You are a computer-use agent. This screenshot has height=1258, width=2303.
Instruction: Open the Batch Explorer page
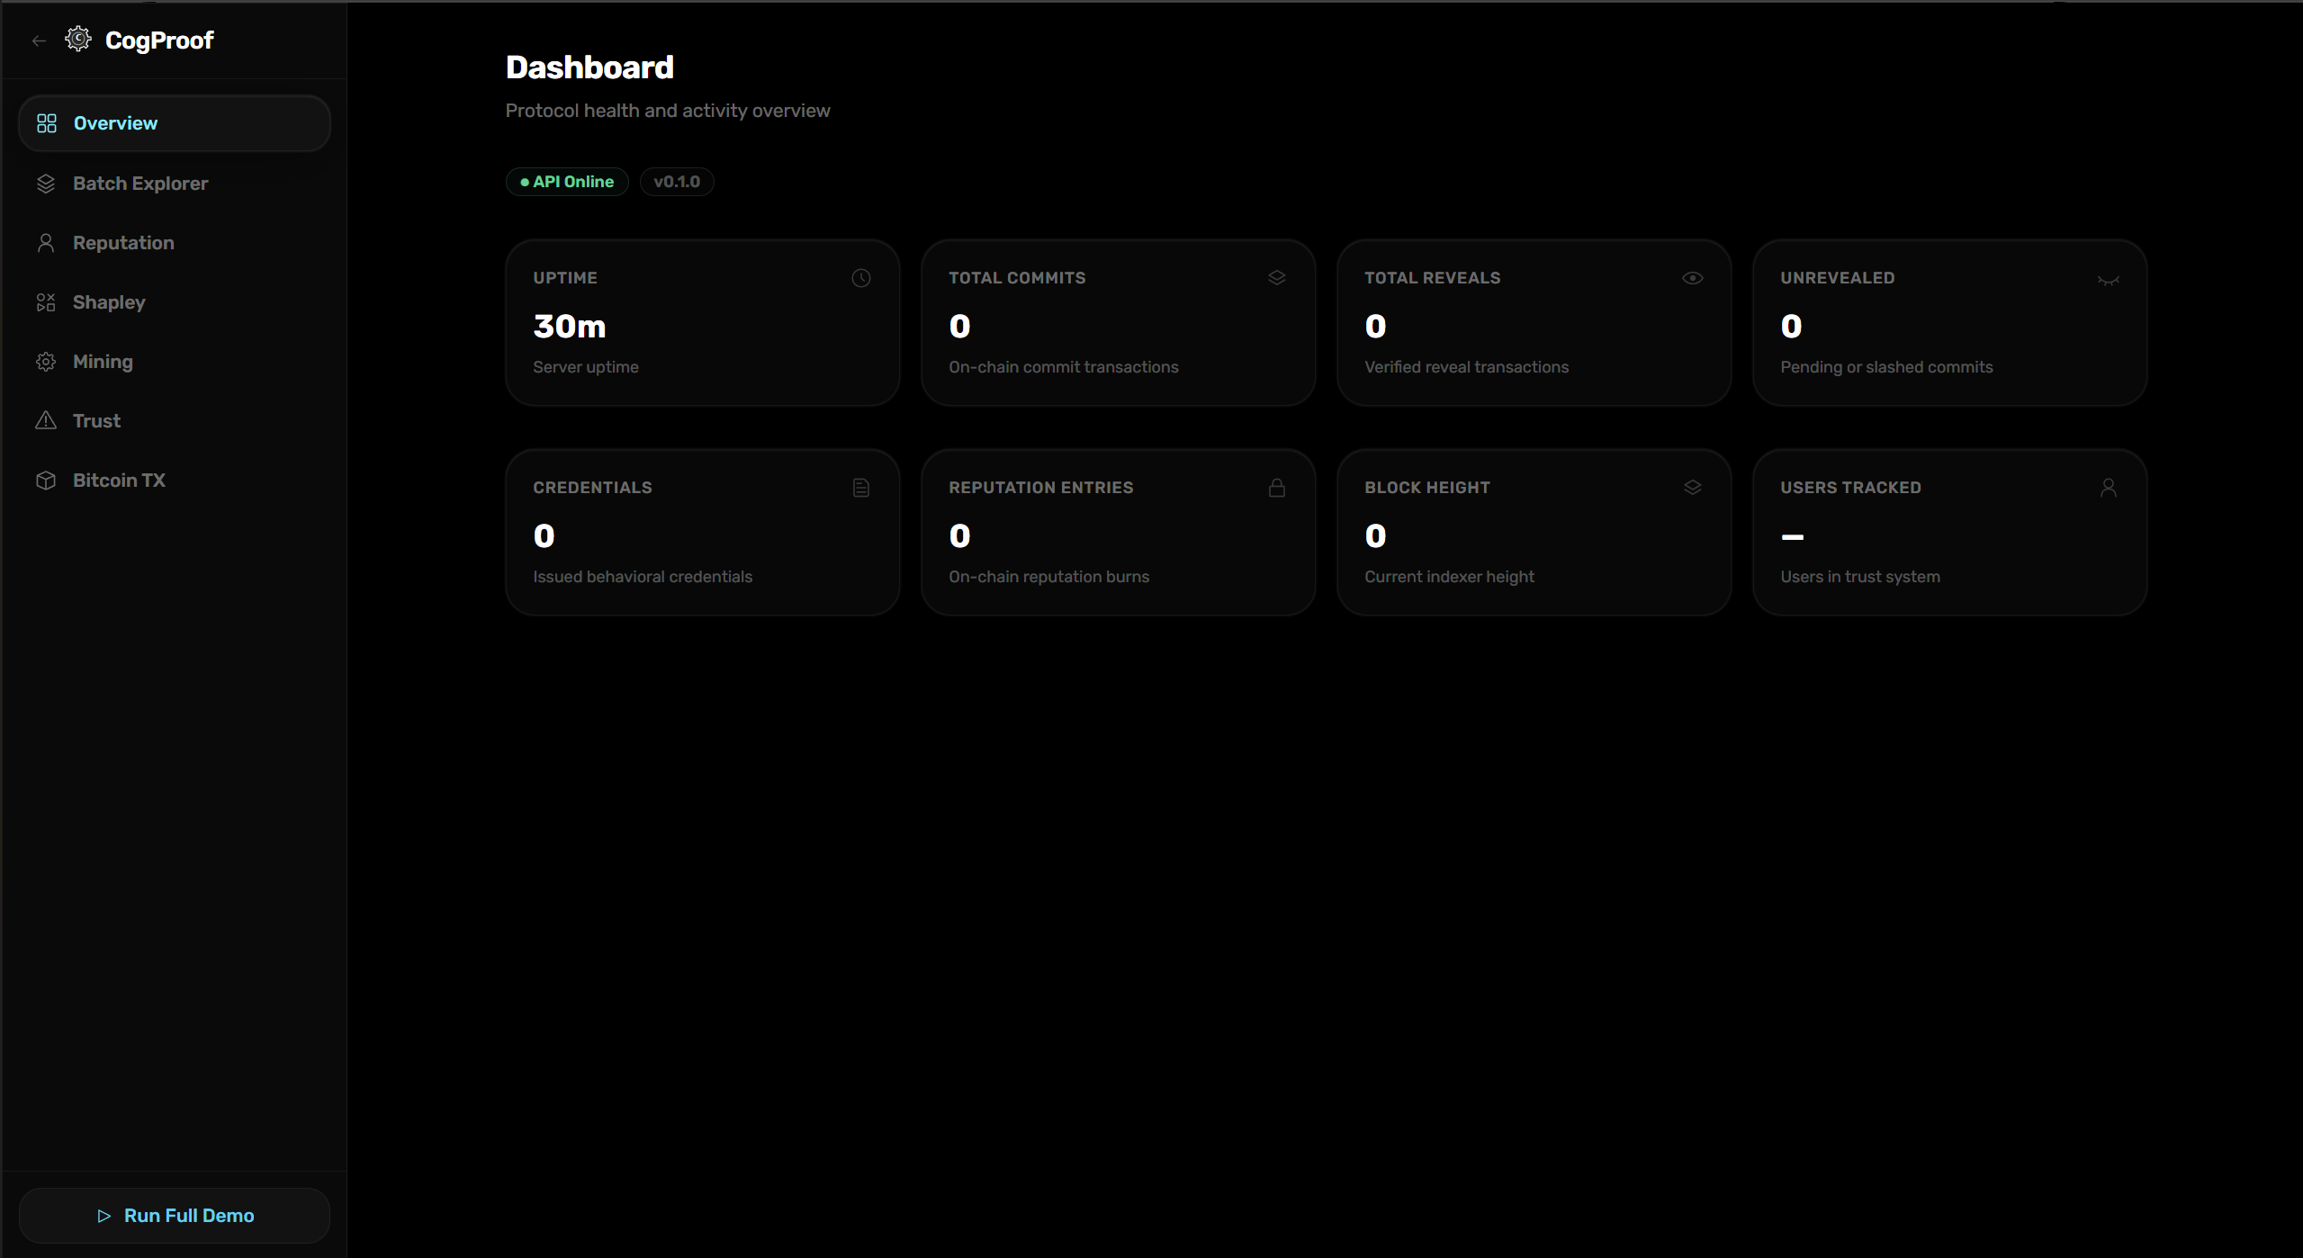coord(140,184)
